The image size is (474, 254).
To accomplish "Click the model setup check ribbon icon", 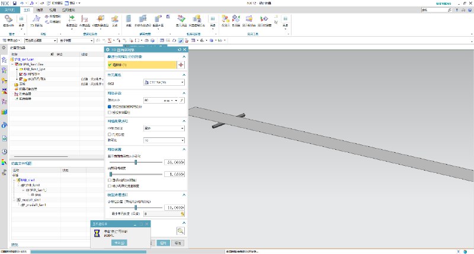I will point(197,21).
